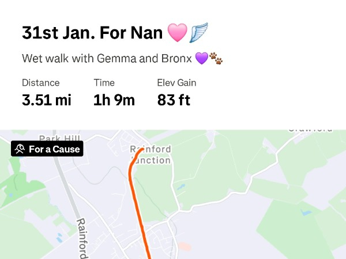Select the 1h 9m time value
The width and height of the screenshot is (346, 259).
pos(114,100)
